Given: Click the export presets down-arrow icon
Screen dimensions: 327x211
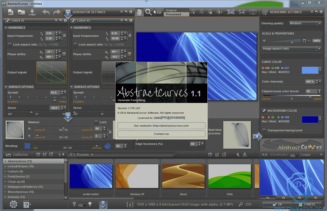Looking at the screenshot, I should coord(244,155).
